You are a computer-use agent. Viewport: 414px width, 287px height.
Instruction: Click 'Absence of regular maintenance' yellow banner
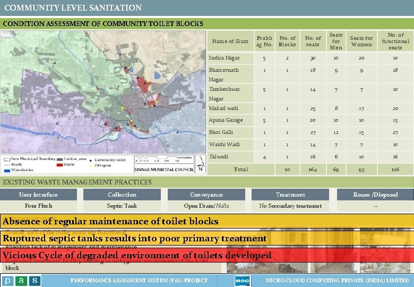[207, 221]
